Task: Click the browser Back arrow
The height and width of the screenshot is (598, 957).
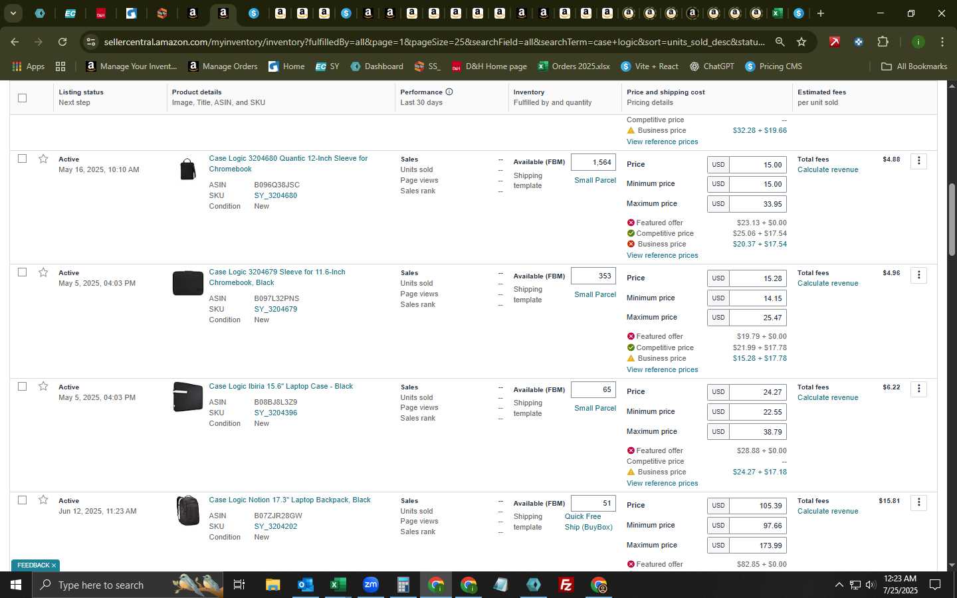Action: (x=15, y=42)
